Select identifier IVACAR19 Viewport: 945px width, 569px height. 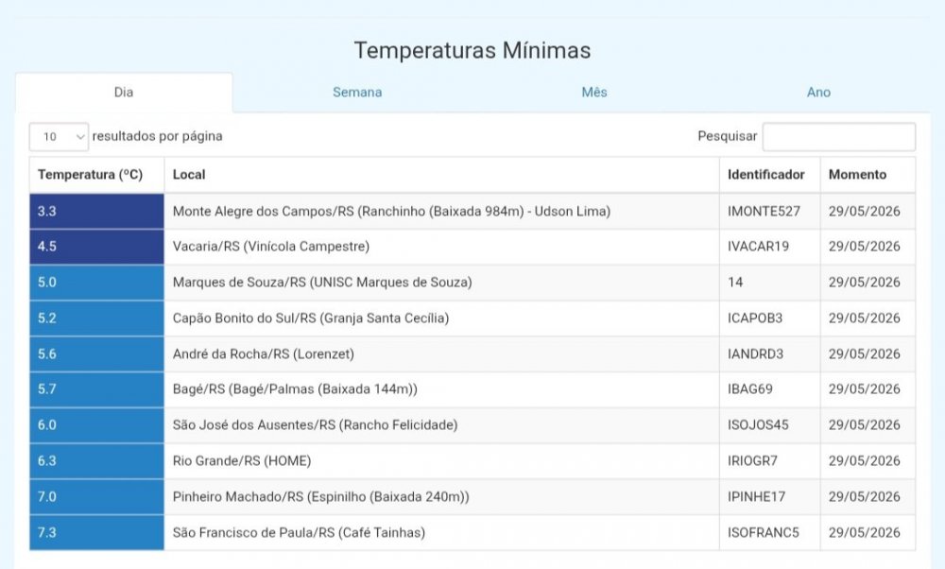point(758,247)
